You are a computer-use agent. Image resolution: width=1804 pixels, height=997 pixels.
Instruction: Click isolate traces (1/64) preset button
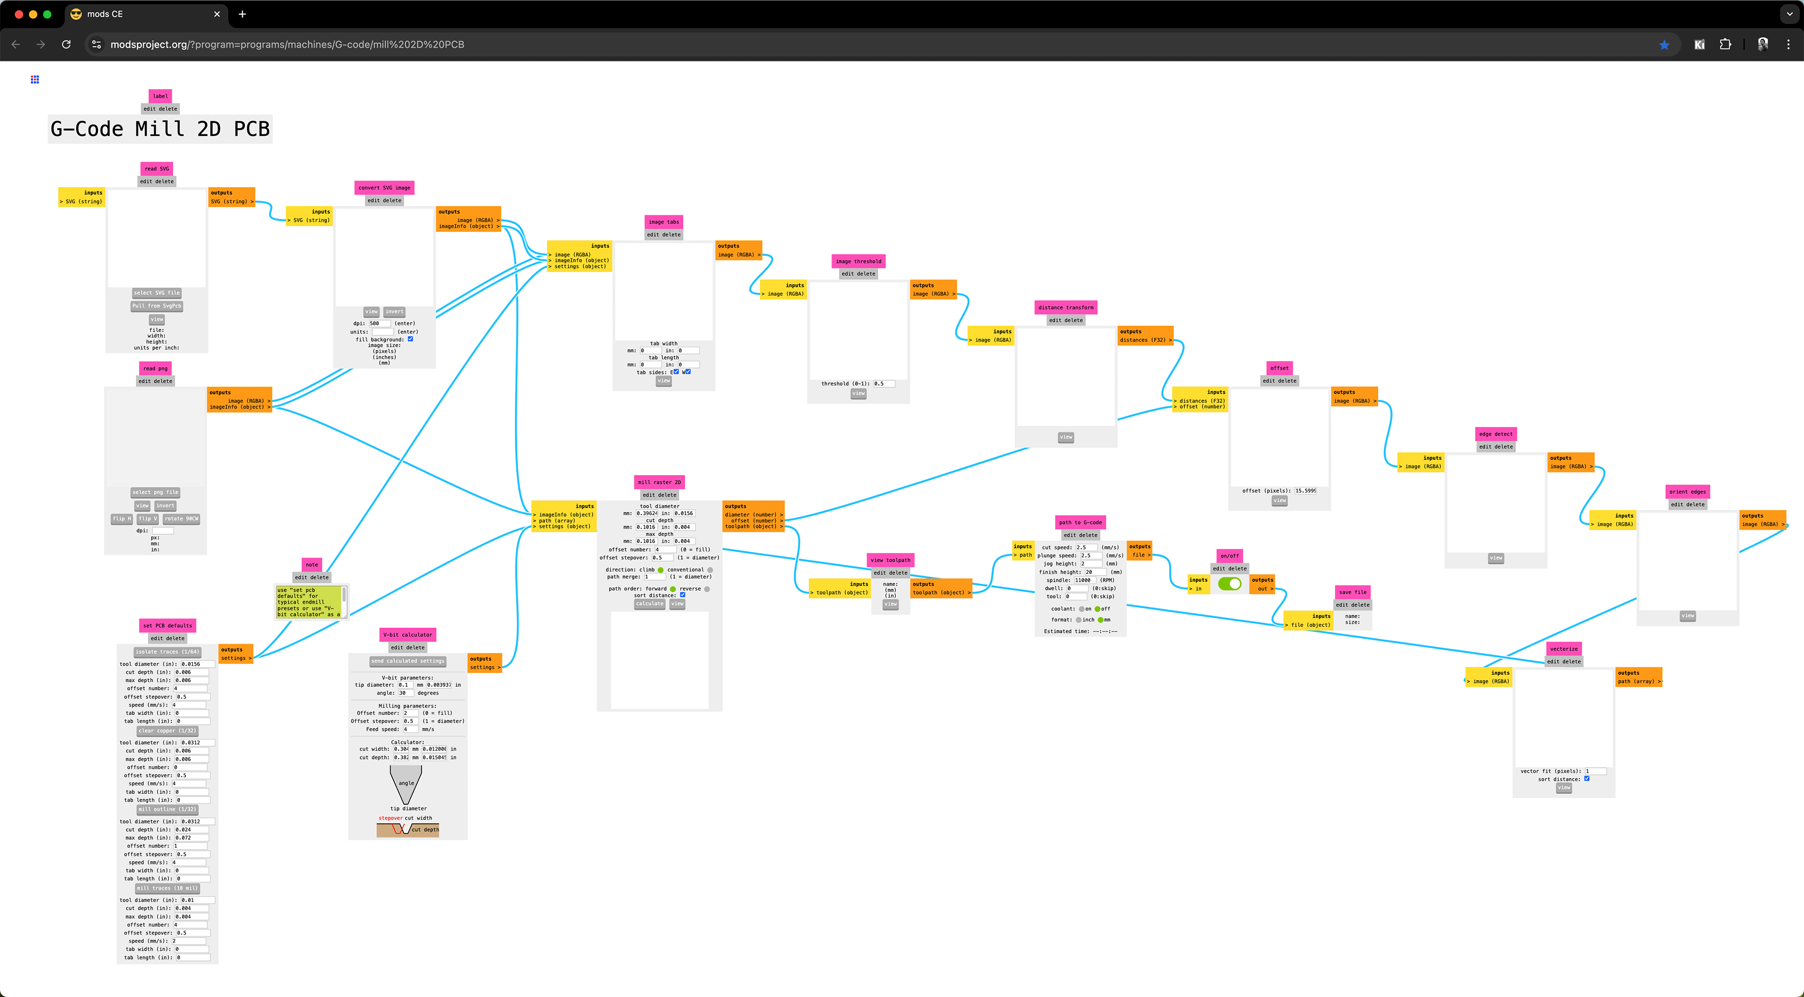pyautogui.click(x=168, y=652)
